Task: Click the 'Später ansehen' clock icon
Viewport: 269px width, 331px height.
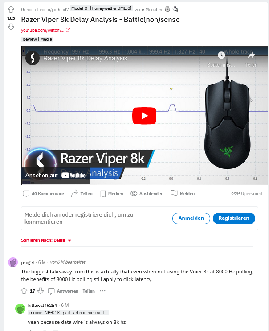Action: 221,55
